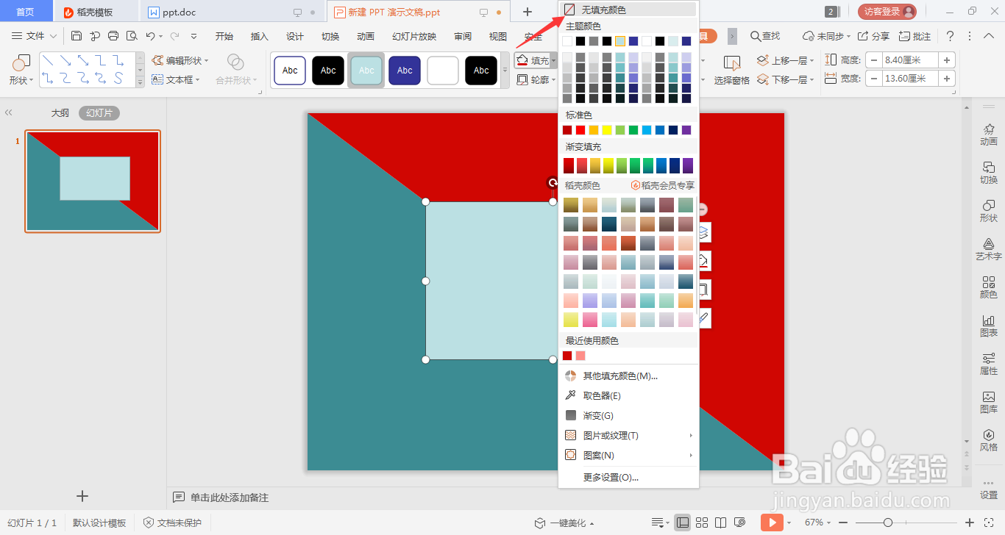Pick the yellow standard color swatch
The image size is (1005, 535).
point(607,130)
